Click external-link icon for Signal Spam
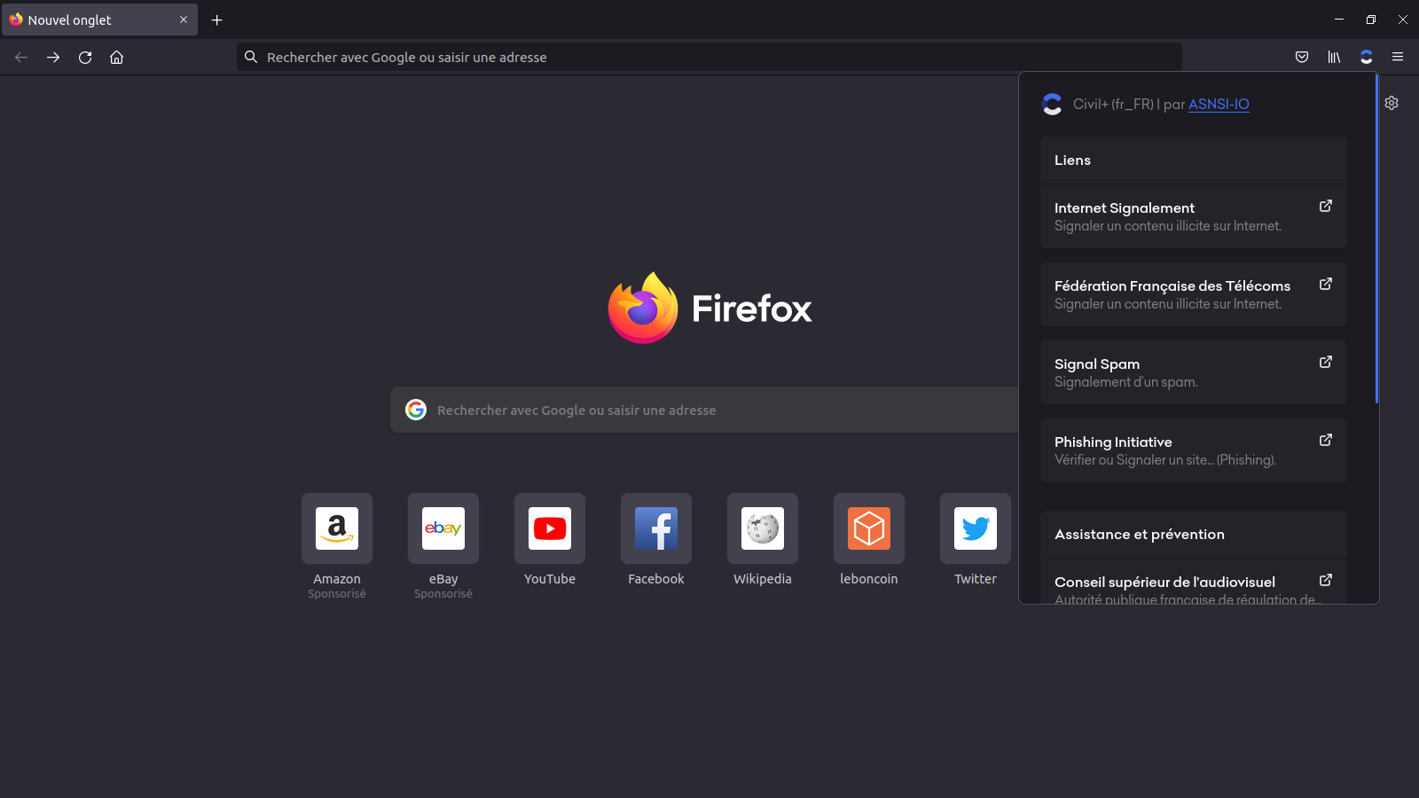 1326,362
